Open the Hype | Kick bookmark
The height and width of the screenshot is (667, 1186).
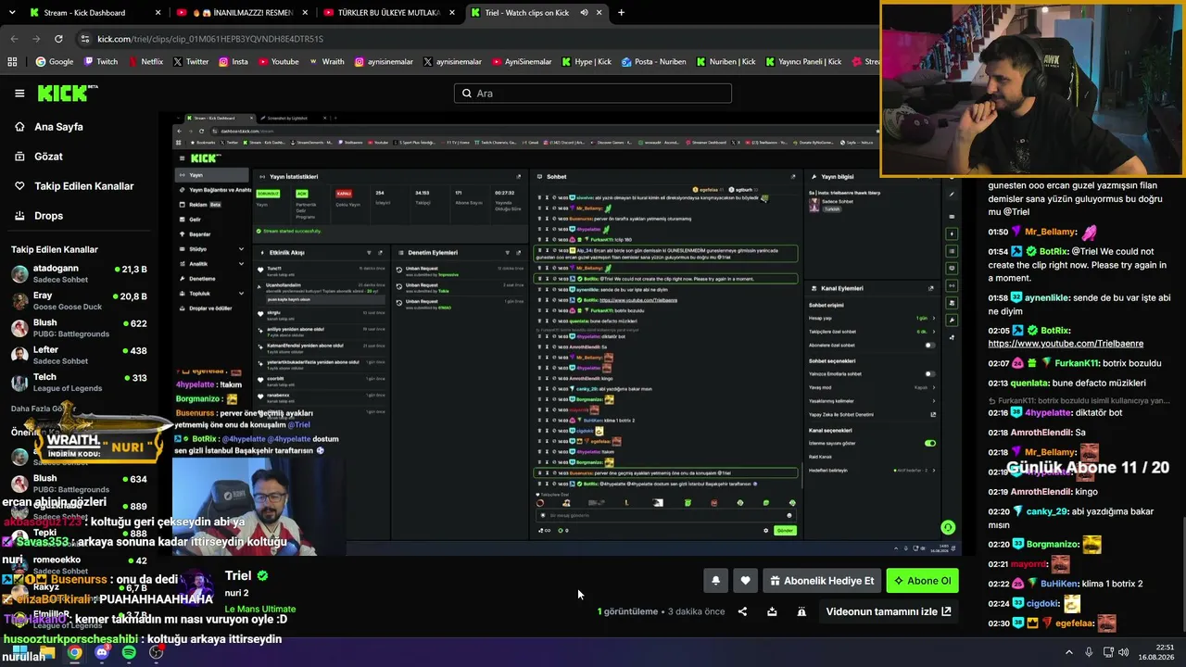[x=587, y=62]
